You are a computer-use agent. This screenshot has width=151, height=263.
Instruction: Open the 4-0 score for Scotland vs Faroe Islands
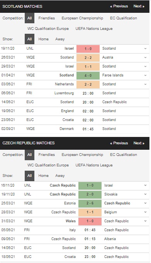click(88, 76)
